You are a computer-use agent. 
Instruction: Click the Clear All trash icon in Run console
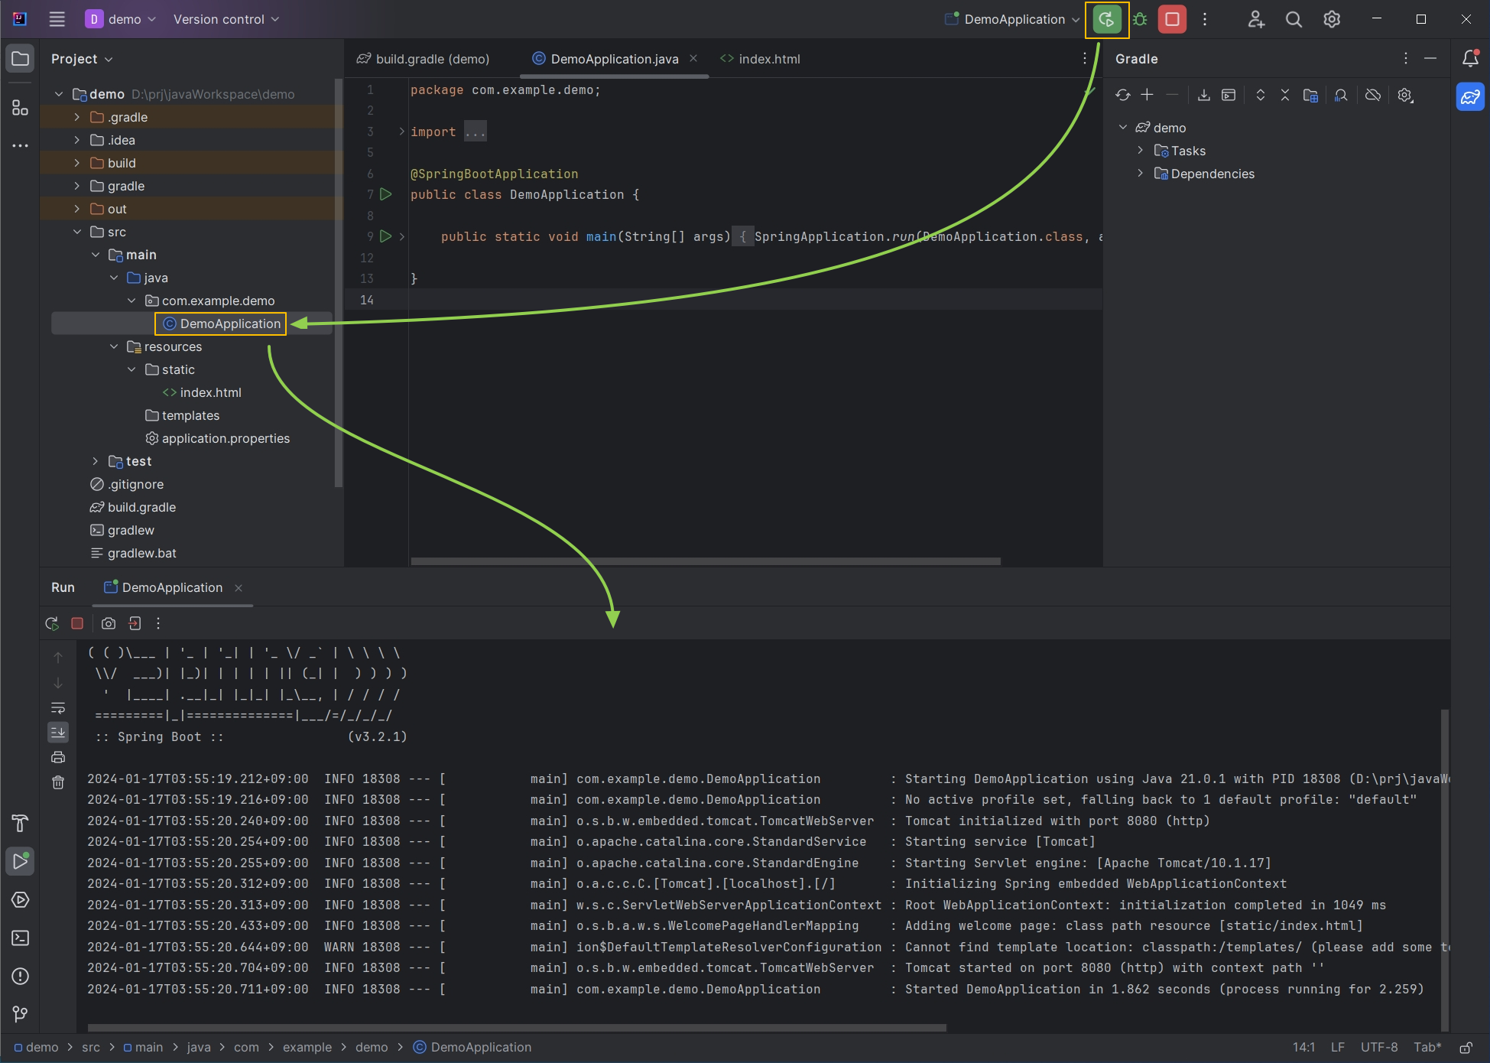click(x=58, y=782)
